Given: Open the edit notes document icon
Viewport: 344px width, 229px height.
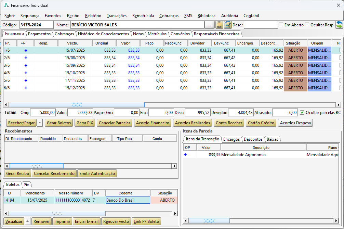Looking at the screenshot, I should pyautogui.click(x=228, y=25).
